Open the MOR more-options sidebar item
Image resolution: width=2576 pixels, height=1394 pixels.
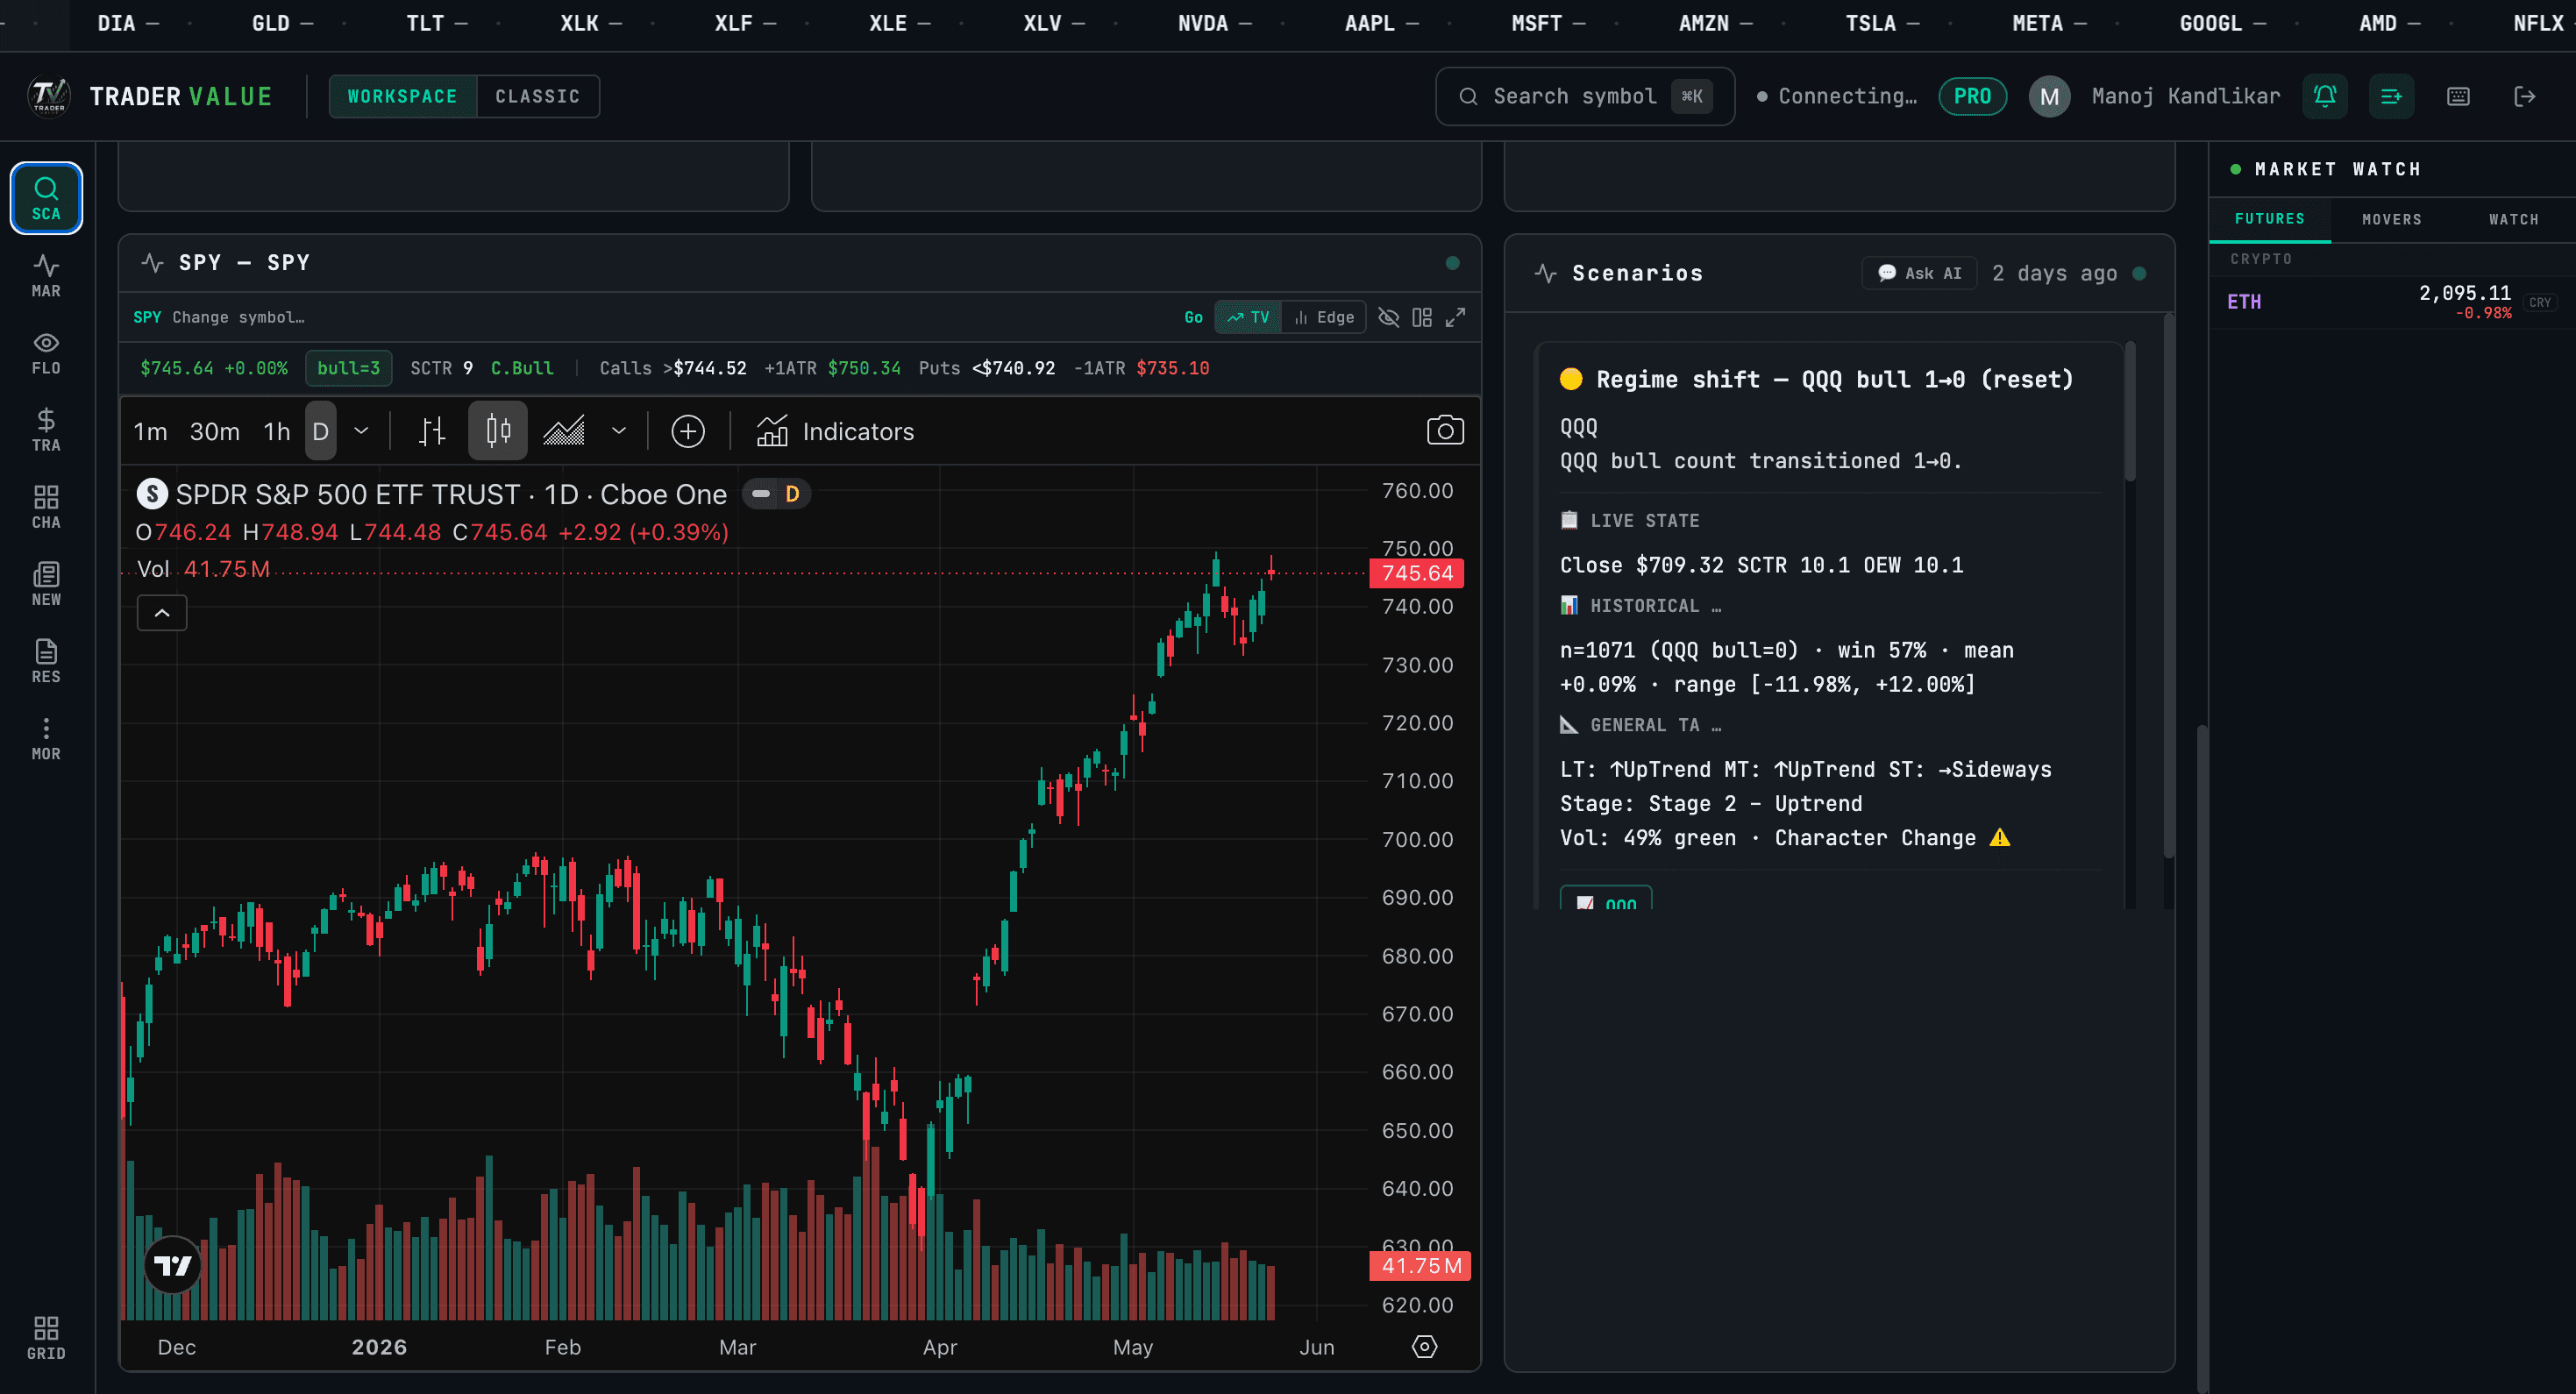tap(46, 738)
